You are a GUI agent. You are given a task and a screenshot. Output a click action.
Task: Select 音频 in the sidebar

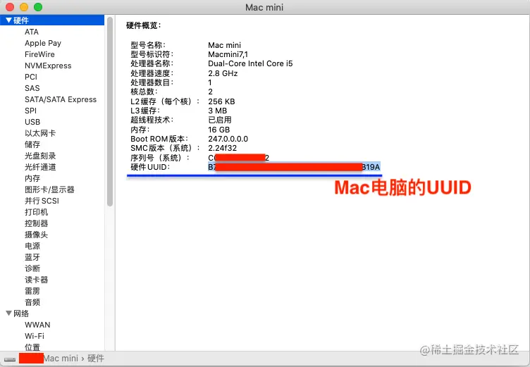click(32, 302)
